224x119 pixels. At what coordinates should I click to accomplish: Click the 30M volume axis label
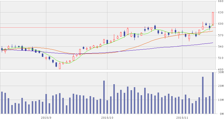click(x=220, y=72)
